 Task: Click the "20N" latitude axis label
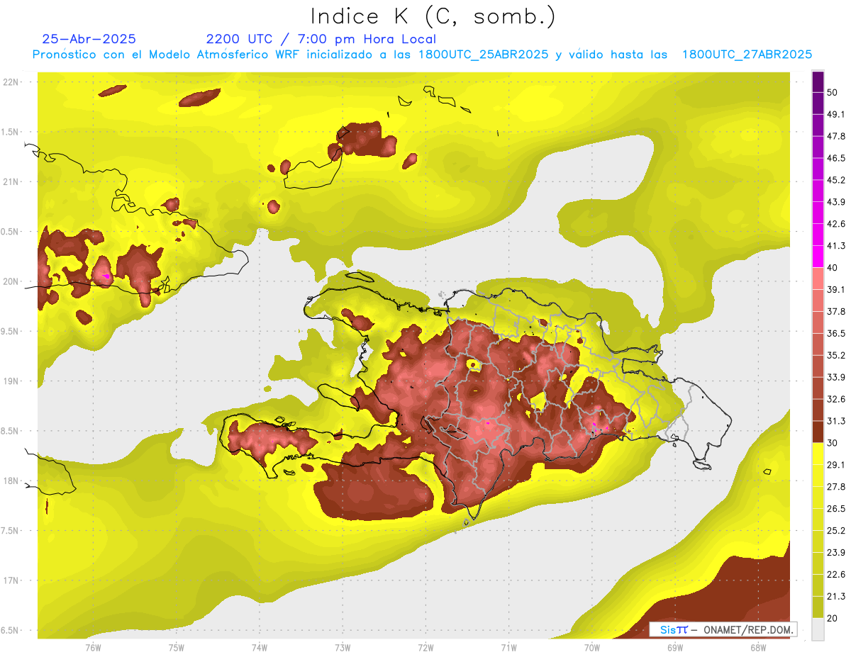11,281
